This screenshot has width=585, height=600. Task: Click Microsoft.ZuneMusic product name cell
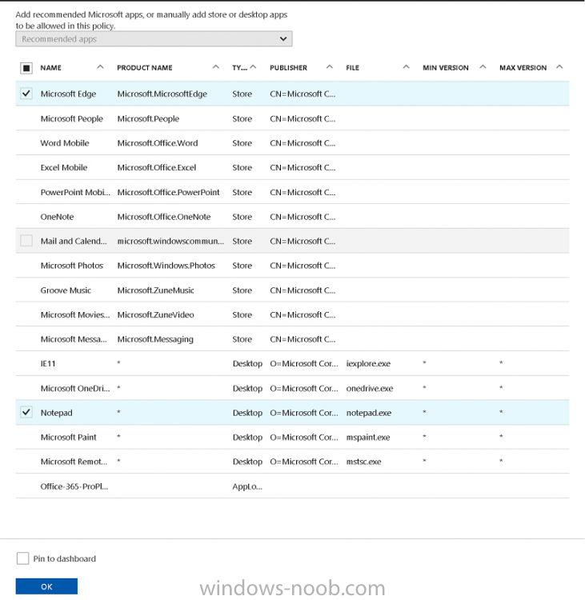tap(156, 290)
